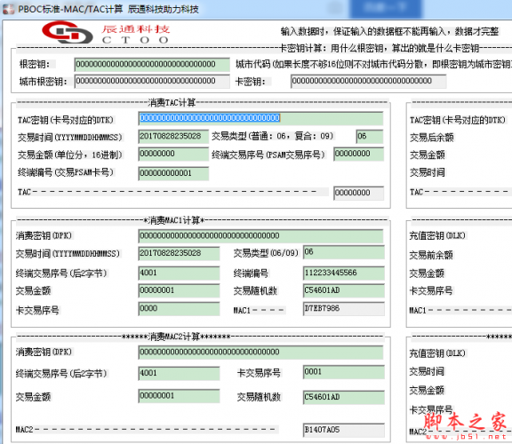Focus the 终端编号 (交易PSAM卡号) field
512x444 pixels.
173,173
